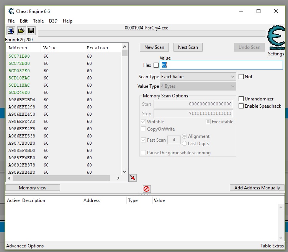Click the address table scroll-down arrow
The height and width of the screenshot is (252, 288).
click(281, 238)
